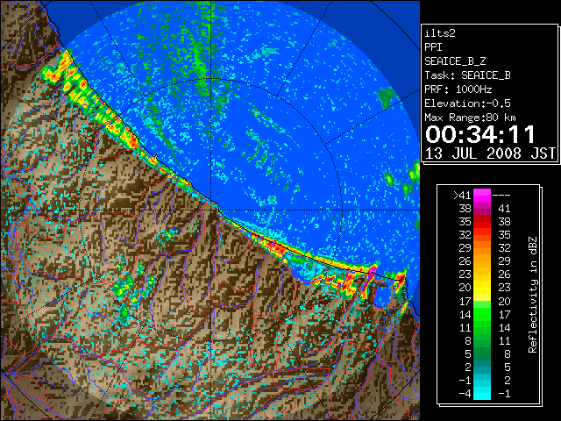Click the 'Elevation:-0.5' value
Viewport: 561px width, 421px height.
tap(467, 103)
